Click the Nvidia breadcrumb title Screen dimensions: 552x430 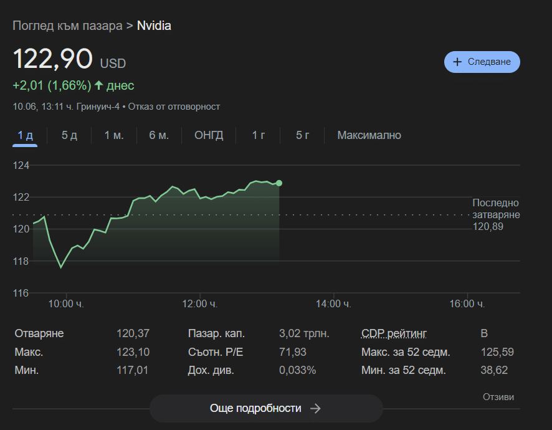tap(154, 26)
